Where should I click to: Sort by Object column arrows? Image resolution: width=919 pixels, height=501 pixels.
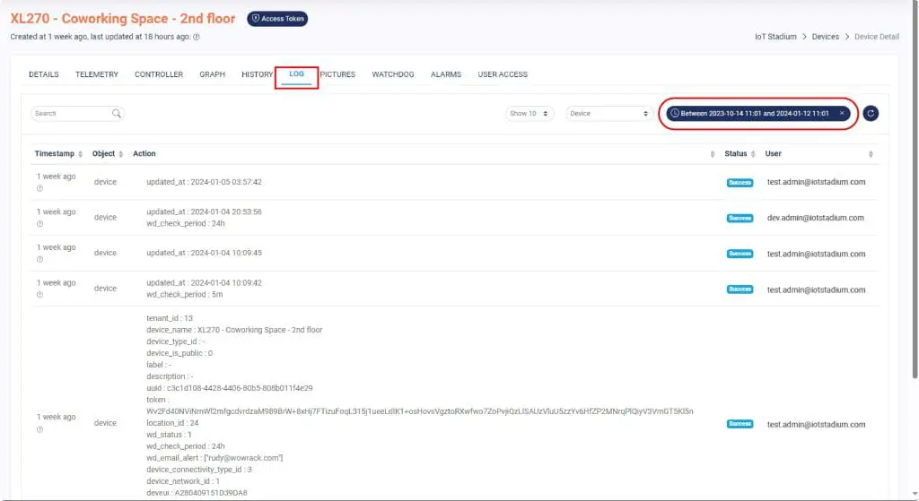click(x=121, y=154)
